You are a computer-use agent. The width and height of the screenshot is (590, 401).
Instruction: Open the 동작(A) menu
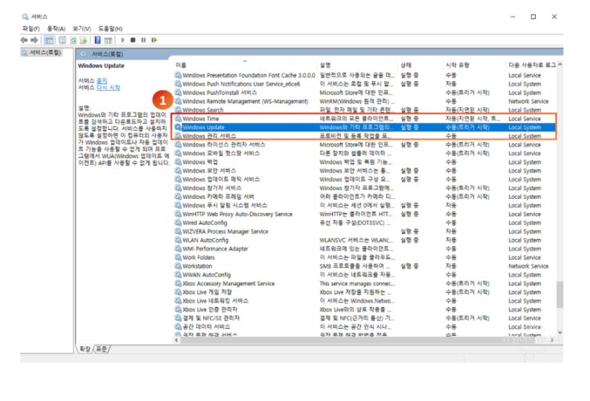[56, 29]
